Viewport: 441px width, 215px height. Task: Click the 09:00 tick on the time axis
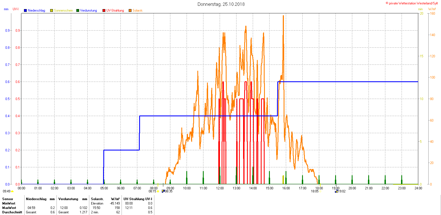coord(170,188)
